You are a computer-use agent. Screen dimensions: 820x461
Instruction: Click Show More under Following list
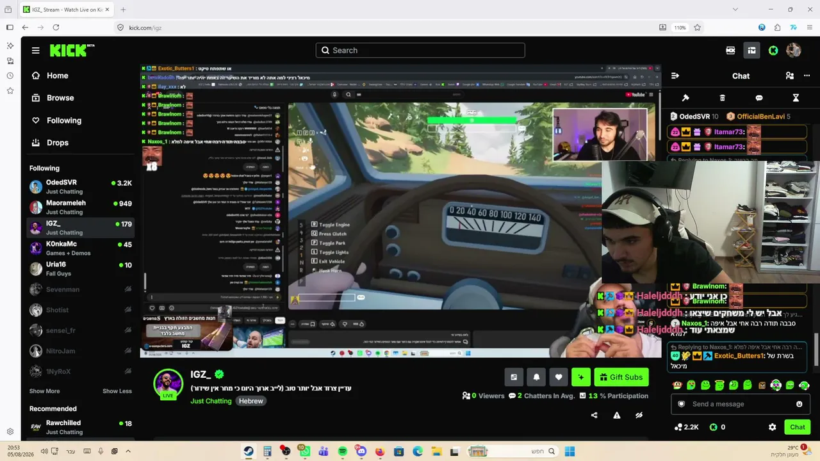point(44,391)
